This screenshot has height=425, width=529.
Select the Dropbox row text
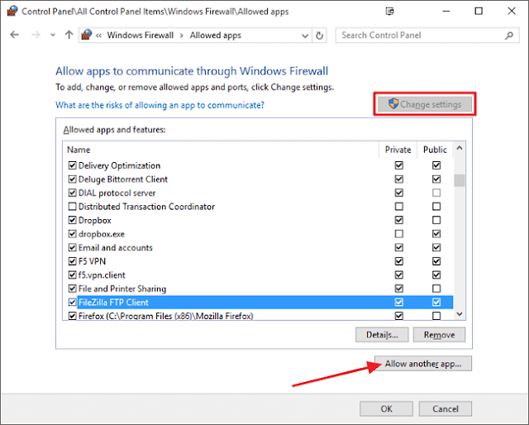tap(95, 220)
